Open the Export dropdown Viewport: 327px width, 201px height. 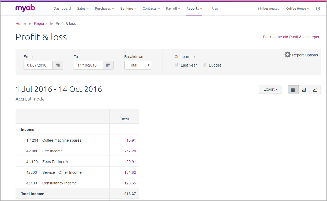point(270,89)
